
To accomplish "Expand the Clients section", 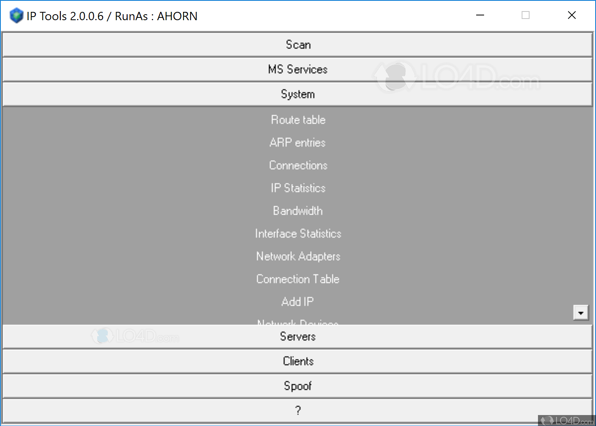I will [297, 361].
